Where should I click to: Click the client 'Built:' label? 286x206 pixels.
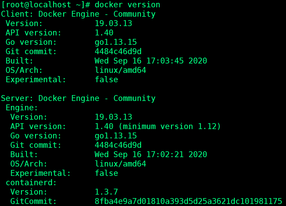pos(19,61)
